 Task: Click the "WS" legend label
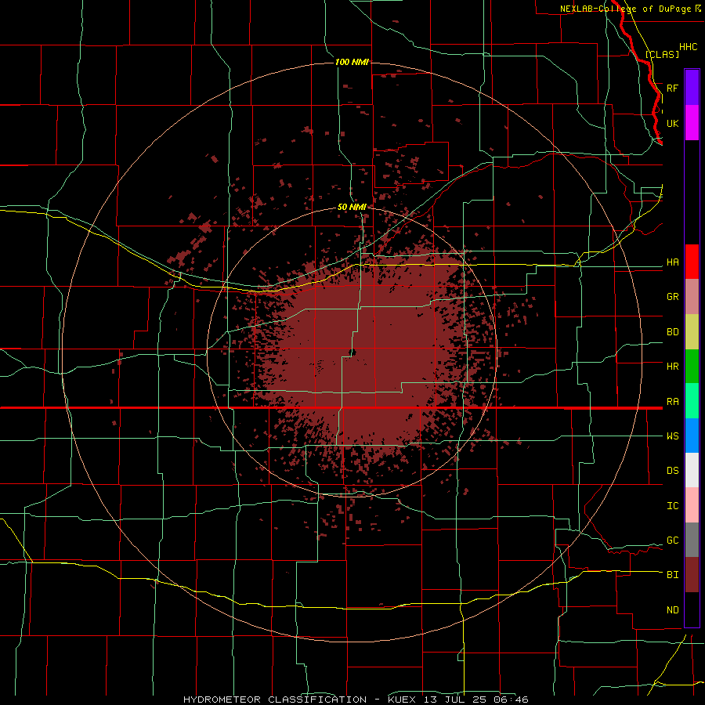tap(673, 436)
